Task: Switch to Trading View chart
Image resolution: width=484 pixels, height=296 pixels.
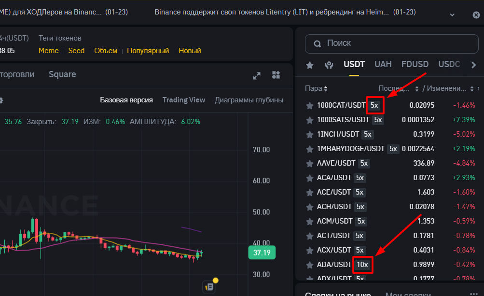Action: pyautogui.click(x=184, y=100)
